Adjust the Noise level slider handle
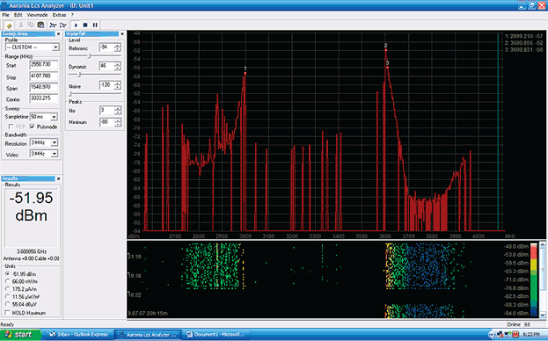The width and height of the screenshot is (548, 341). [x=70, y=93]
